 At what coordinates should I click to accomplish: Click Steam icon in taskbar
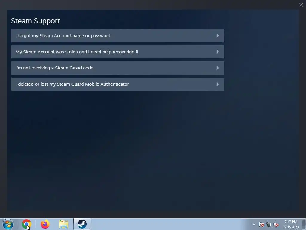(x=82, y=224)
